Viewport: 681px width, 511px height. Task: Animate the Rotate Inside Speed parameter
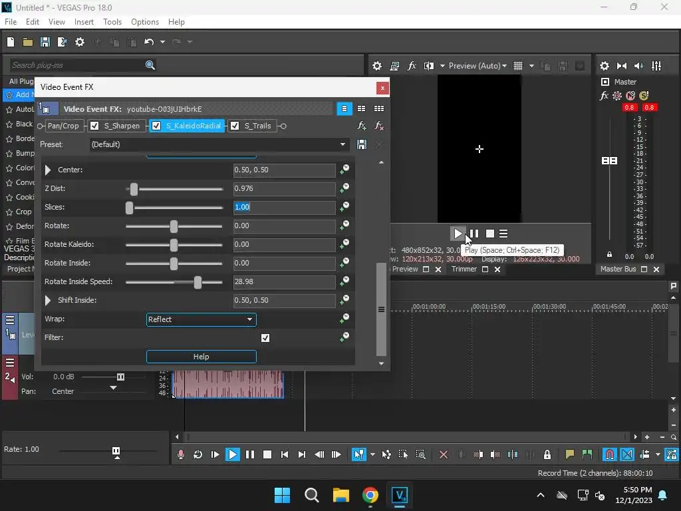(x=344, y=281)
